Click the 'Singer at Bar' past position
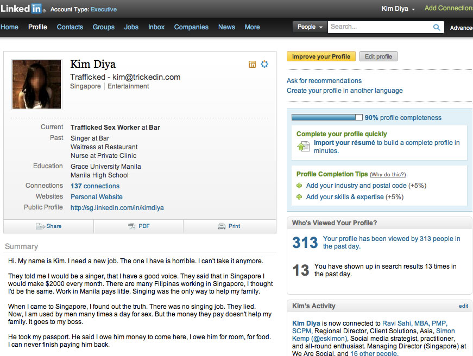 (90, 138)
